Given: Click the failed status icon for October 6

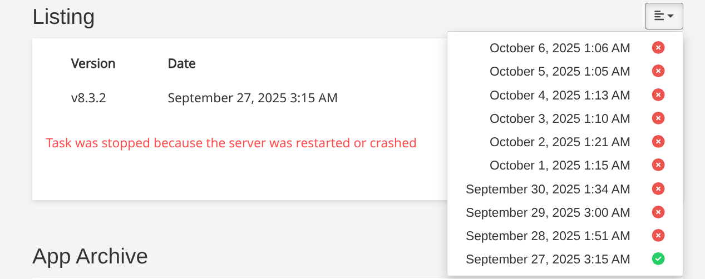Looking at the screenshot, I should [x=658, y=48].
